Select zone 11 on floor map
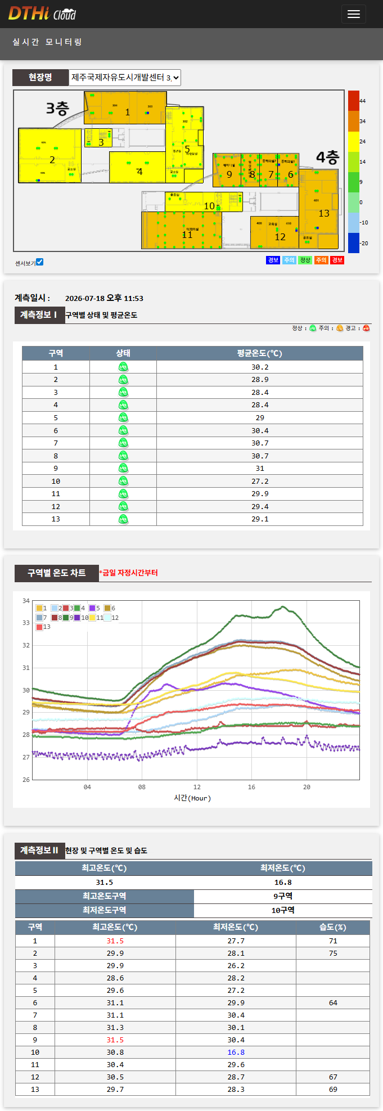383x1111 pixels. pyautogui.click(x=181, y=230)
